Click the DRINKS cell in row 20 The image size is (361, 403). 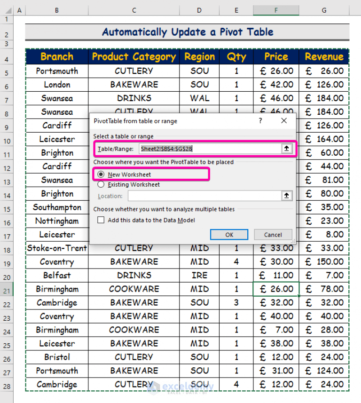134,275
